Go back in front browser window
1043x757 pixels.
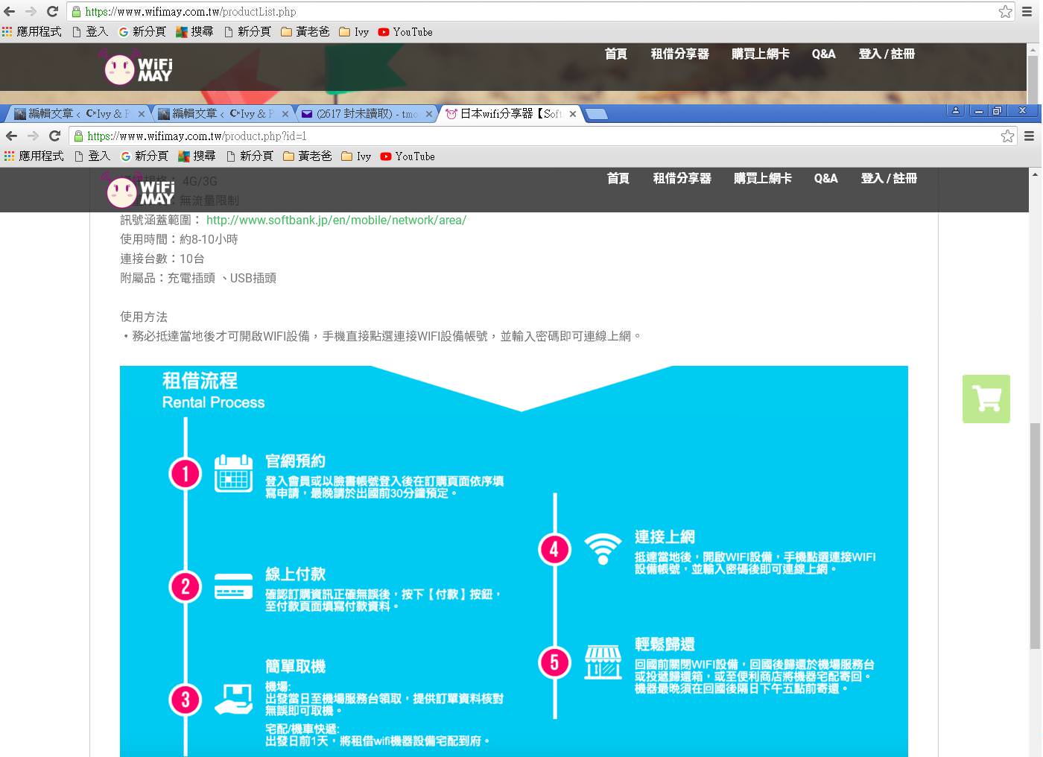coord(11,136)
